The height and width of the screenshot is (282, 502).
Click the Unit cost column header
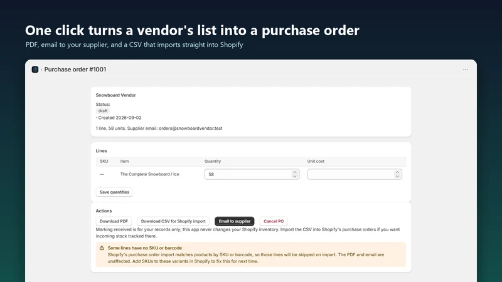pos(316,162)
